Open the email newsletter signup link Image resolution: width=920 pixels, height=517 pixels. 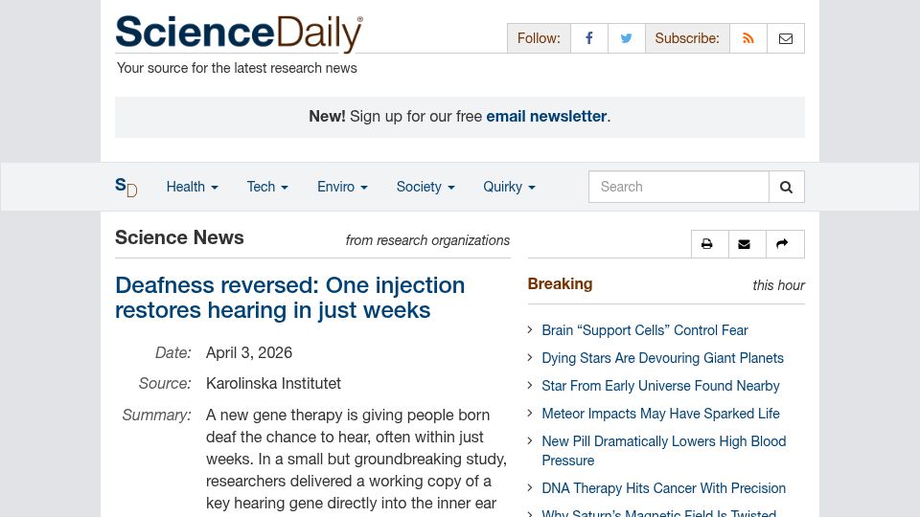[x=546, y=116]
